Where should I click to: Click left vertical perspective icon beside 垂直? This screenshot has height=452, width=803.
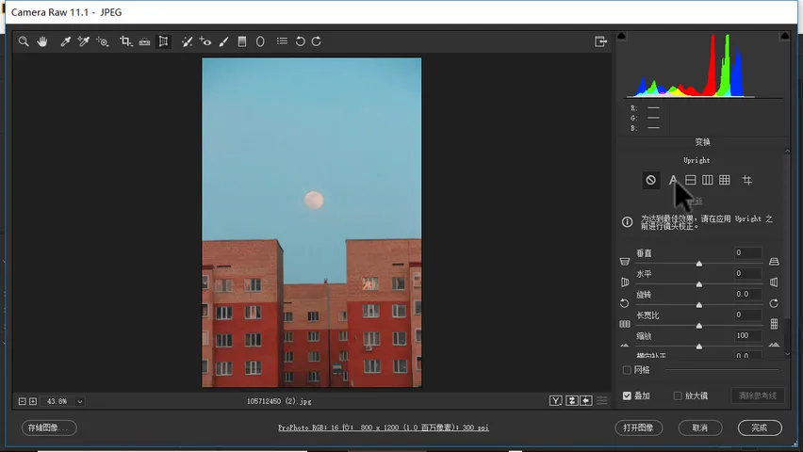click(x=624, y=262)
